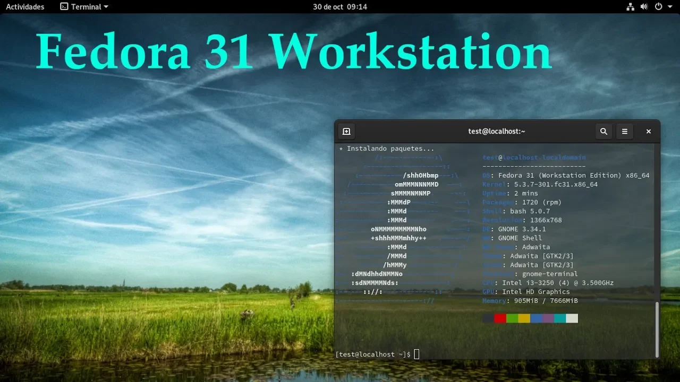Screen dimensions: 680x382
Task: Click the red color block
Action: click(x=500, y=318)
